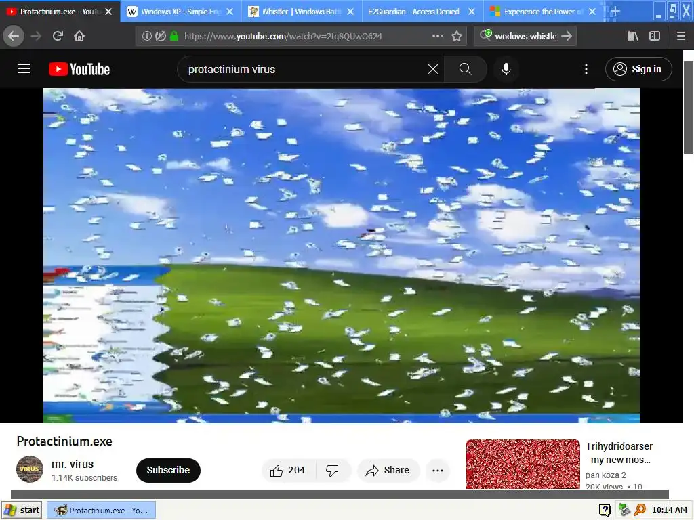Click the horizontal scrollbar above taskbar

click(x=340, y=494)
